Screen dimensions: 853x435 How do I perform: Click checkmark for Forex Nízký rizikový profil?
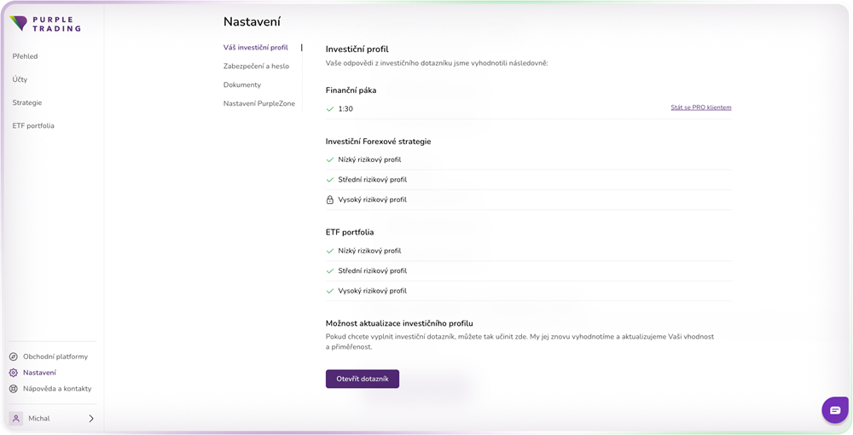(x=329, y=159)
